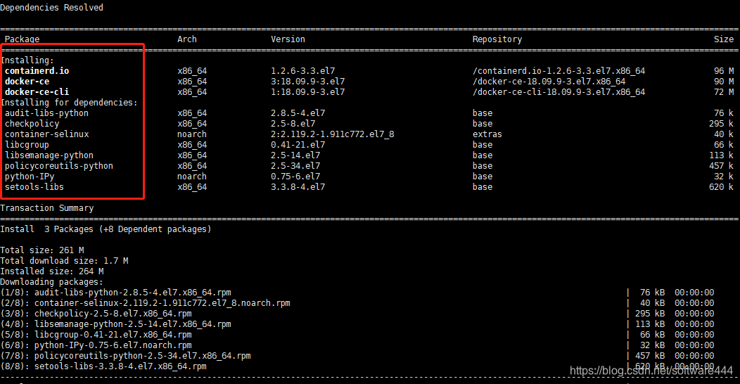Select package name 'python-IPy' in table
This screenshot has width=740, height=384.
pyautogui.click(x=30, y=177)
